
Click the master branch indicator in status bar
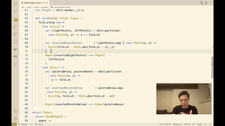(23, 124)
